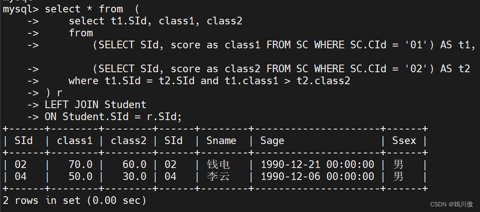The image size is (480, 212).
Task: Click the date 1990-12-21 00:00:00
Action: pos(317,165)
